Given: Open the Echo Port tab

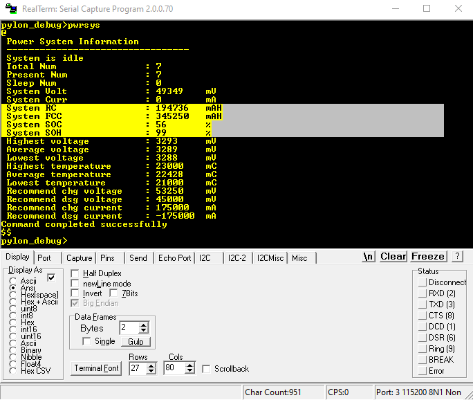Looking at the screenshot, I should [174, 258].
